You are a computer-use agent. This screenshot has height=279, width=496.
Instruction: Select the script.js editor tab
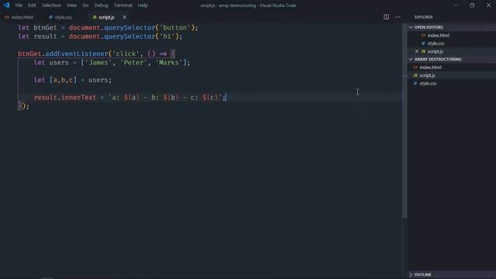pos(106,17)
